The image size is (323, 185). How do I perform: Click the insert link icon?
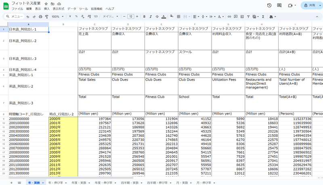pos(230,17)
